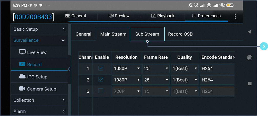Tap the Android home circle button
Screen dimensions: 268x116
[250, 58]
